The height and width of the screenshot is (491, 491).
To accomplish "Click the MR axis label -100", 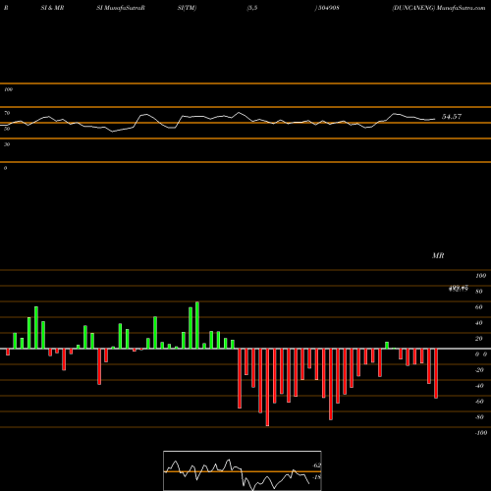I will click(481, 433).
